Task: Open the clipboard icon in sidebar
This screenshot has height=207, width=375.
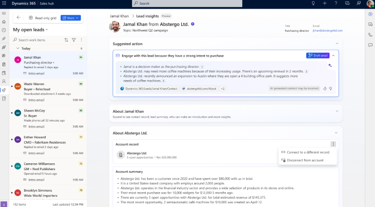Action: click(x=4, y=64)
